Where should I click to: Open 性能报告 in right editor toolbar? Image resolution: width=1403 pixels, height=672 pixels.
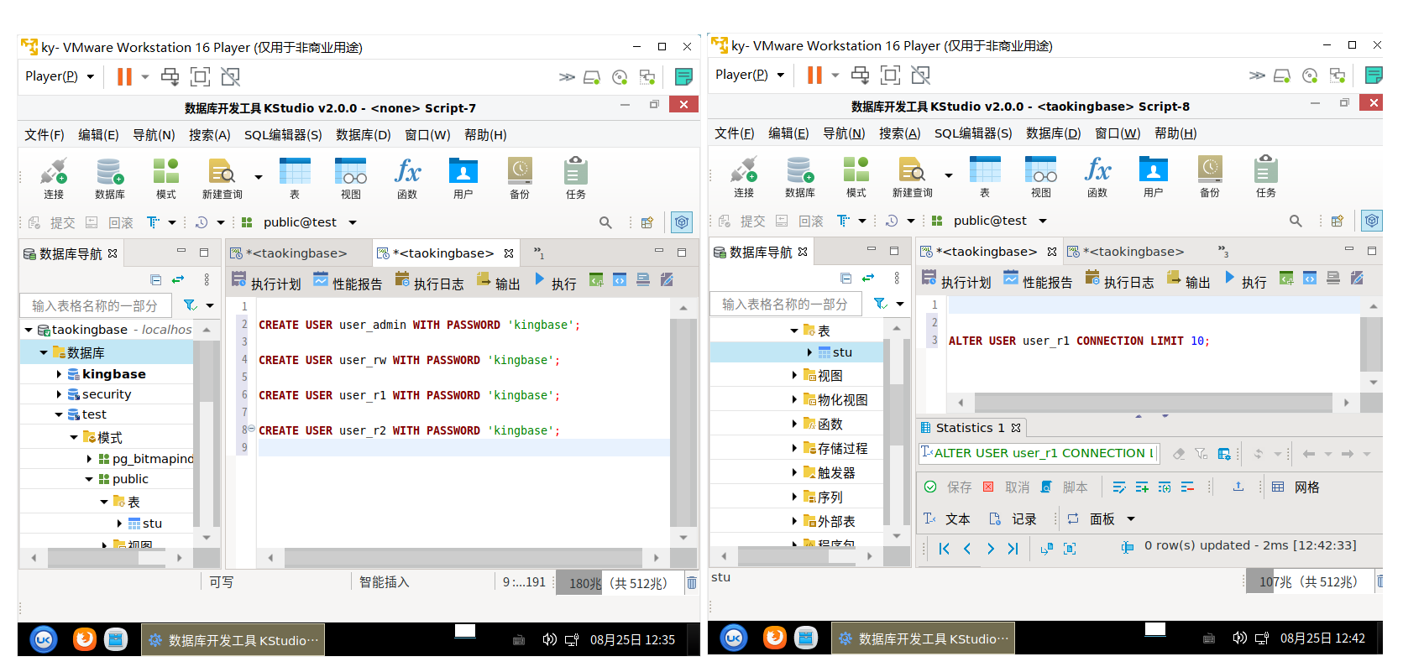pos(1038,280)
